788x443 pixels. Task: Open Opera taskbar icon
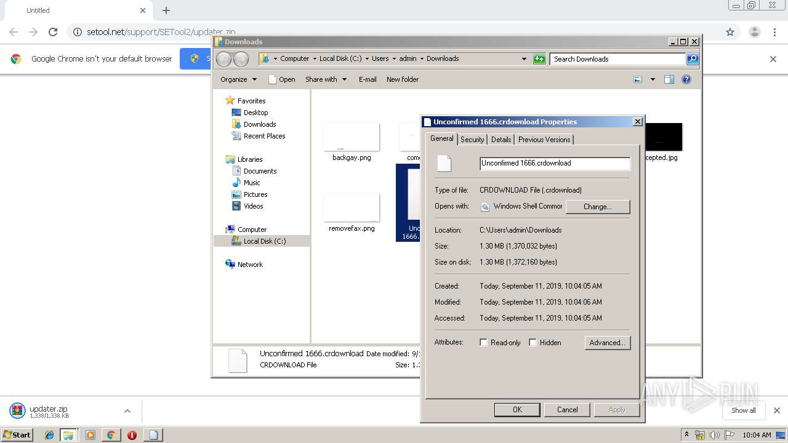tap(132, 435)
